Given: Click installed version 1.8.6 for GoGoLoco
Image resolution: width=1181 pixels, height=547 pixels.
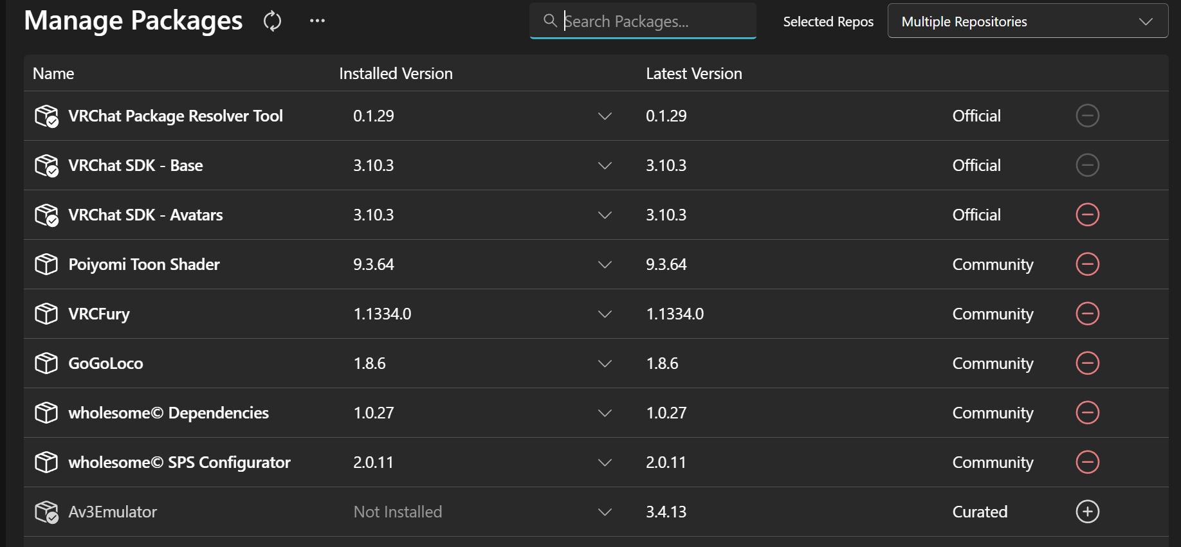Looking at the screenshot, I should tap(369, 363).
